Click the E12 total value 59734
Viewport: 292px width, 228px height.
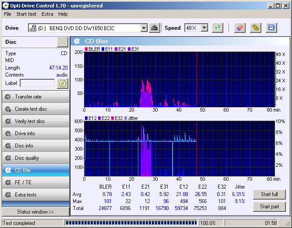click(181, 208)
